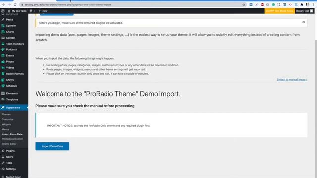This screenshot has width=317, height=178.
Task: Open the browser extensions puzzle icon
Action: point(302,4)
